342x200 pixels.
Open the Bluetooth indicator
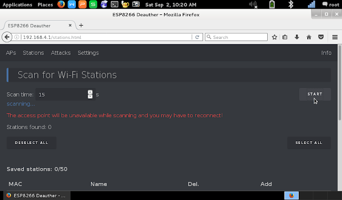coord(291,4)
